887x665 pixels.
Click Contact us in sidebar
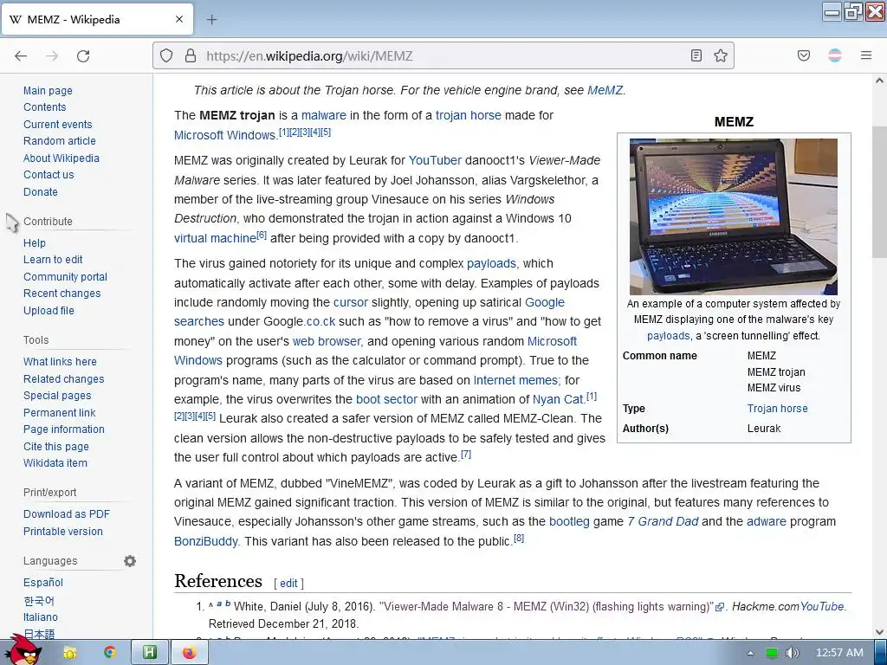(x=49, y=175)
